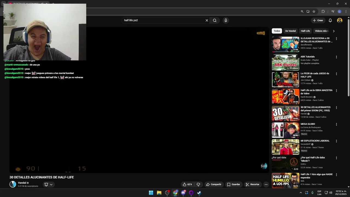The width and height of the screenshot is (350, 197).
Task: Open 30 DETALLES primer DOOM video
Action: tap(316, 109)
